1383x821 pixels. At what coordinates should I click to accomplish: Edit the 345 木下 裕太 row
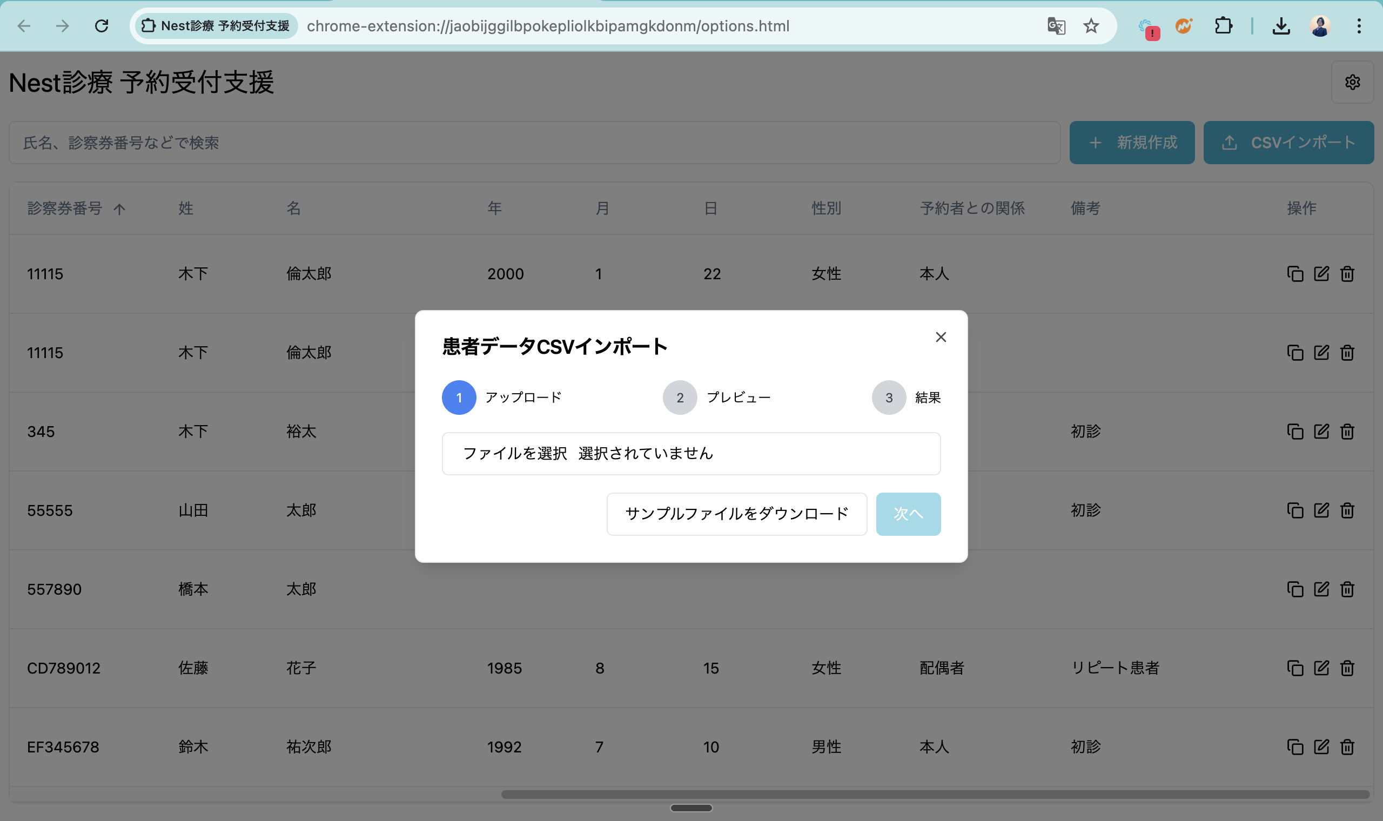(x=1321, y=432)
